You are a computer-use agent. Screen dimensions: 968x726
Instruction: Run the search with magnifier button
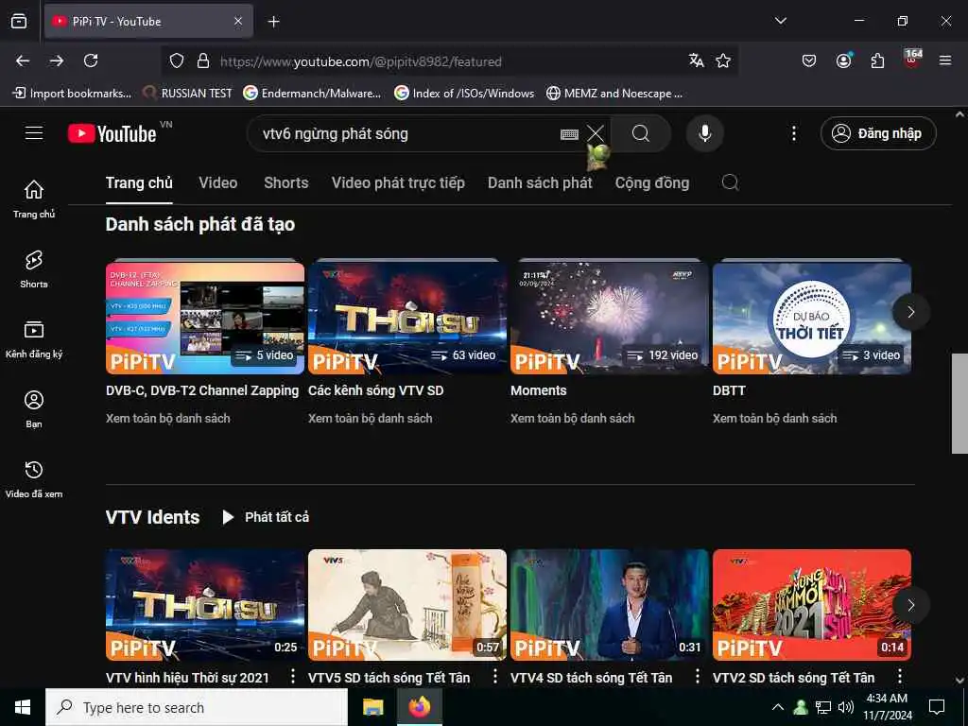coord(641,133)
